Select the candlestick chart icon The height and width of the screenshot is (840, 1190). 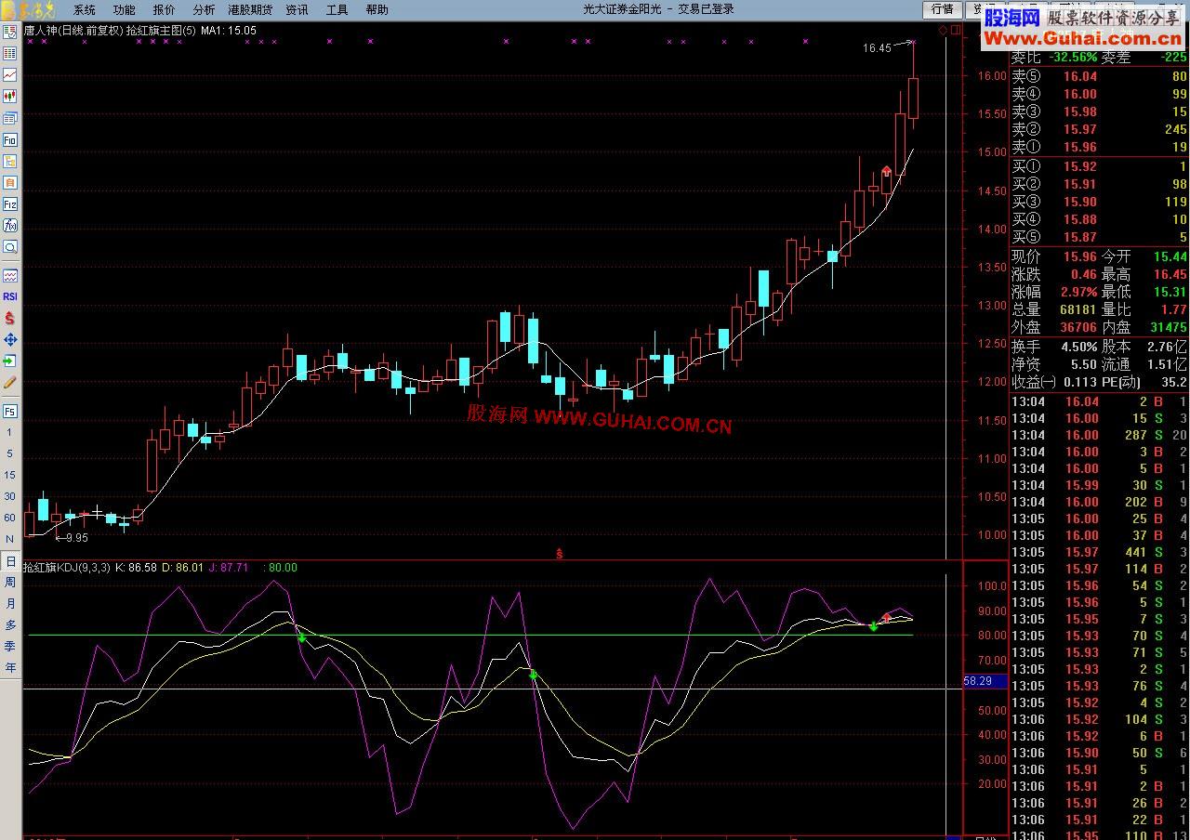(10, 97)
